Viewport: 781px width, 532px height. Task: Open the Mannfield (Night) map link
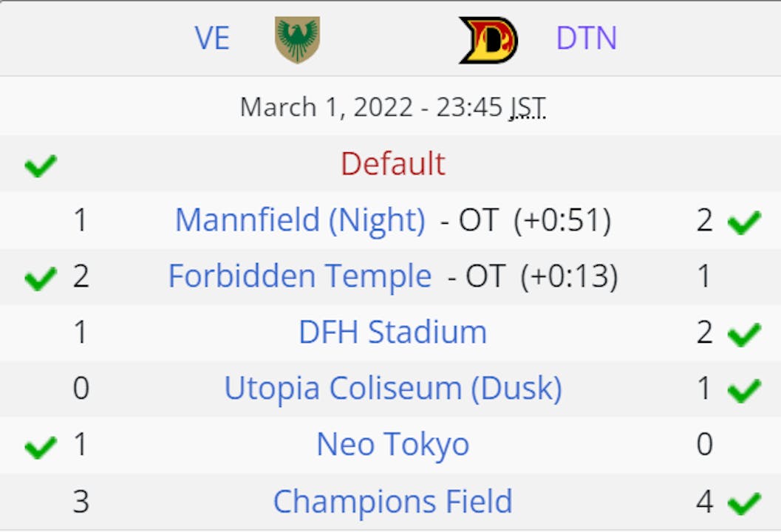pyautogui.click(x=300, y=220)
